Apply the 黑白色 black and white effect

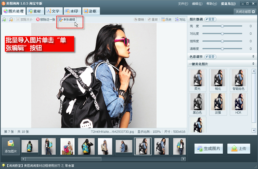coord(198,104)
